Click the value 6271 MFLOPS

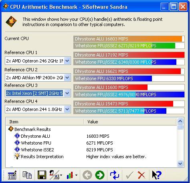point(99,143)
